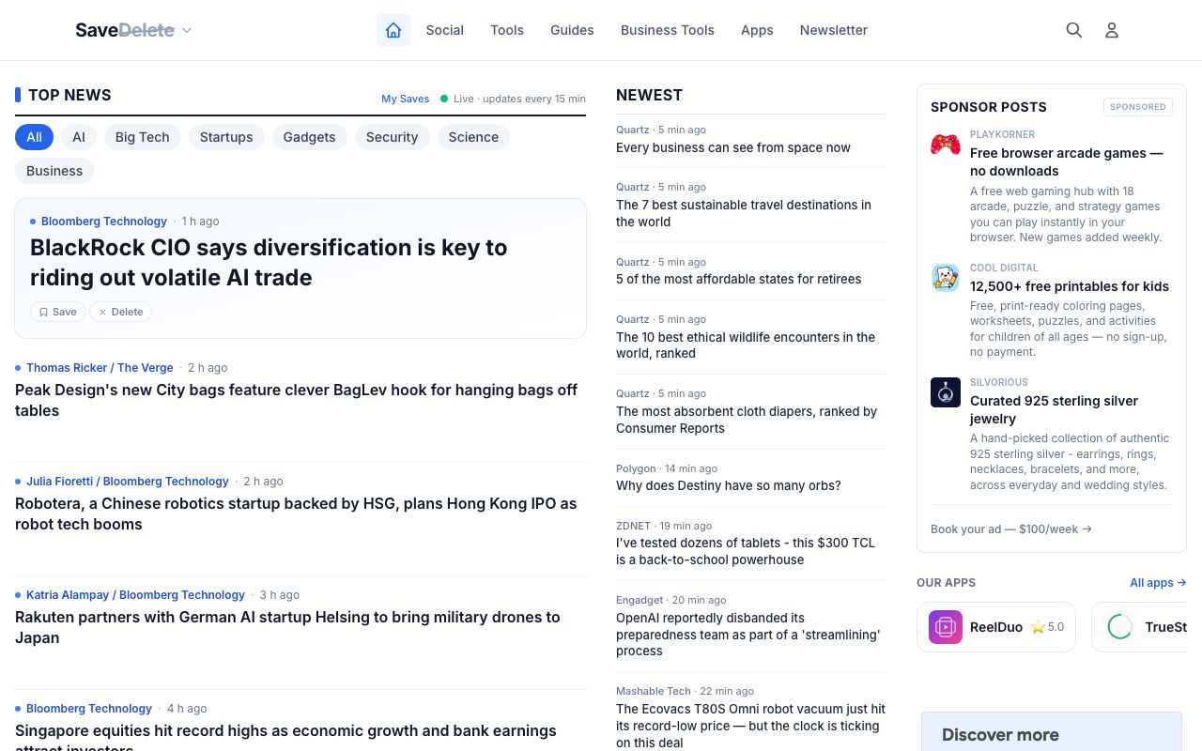
Task: Open the ReelDuo app icon
Action: [946, 627]
